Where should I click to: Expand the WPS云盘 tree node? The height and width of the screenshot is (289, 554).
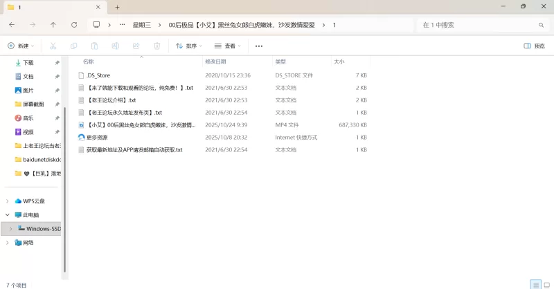point(8,201)
